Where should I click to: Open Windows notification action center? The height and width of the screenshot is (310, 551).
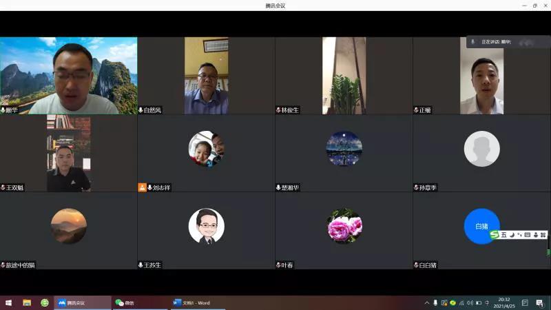coord(540,302)
